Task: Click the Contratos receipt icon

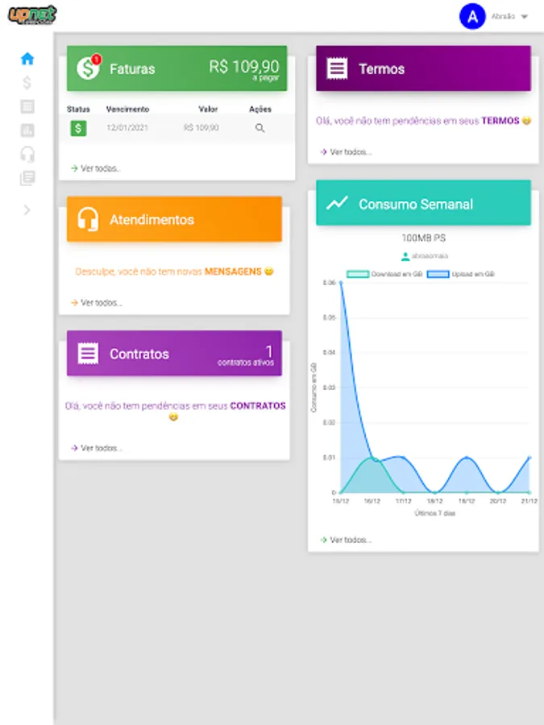Action: click(88, 354)
